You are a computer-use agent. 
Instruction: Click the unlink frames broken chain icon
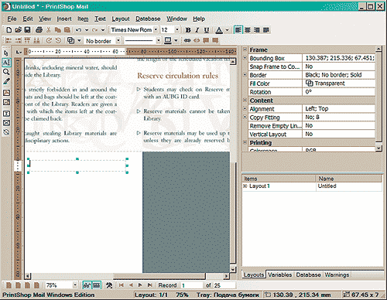197,40
